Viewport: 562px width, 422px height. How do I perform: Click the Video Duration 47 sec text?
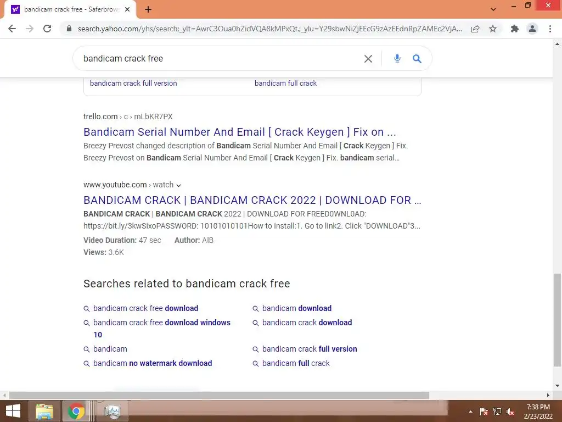pos(122,240)
